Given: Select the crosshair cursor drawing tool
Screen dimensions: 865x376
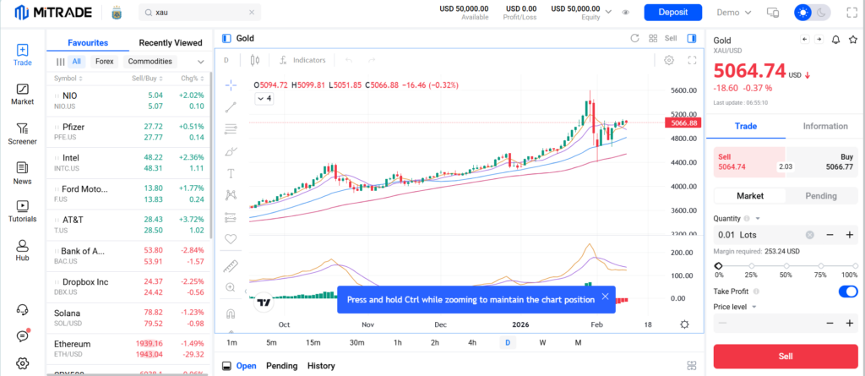Looking at the screenshot, I should (x=231, y=85).
